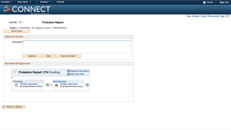Click the 'Employee Relations Officer' label
The width and height of the screenshot is (231, 130).
31,86
